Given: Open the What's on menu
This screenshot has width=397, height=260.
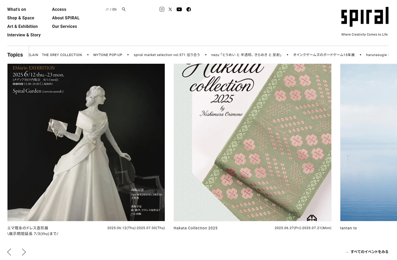Looking at the screenshot, I should pos(17,9).
